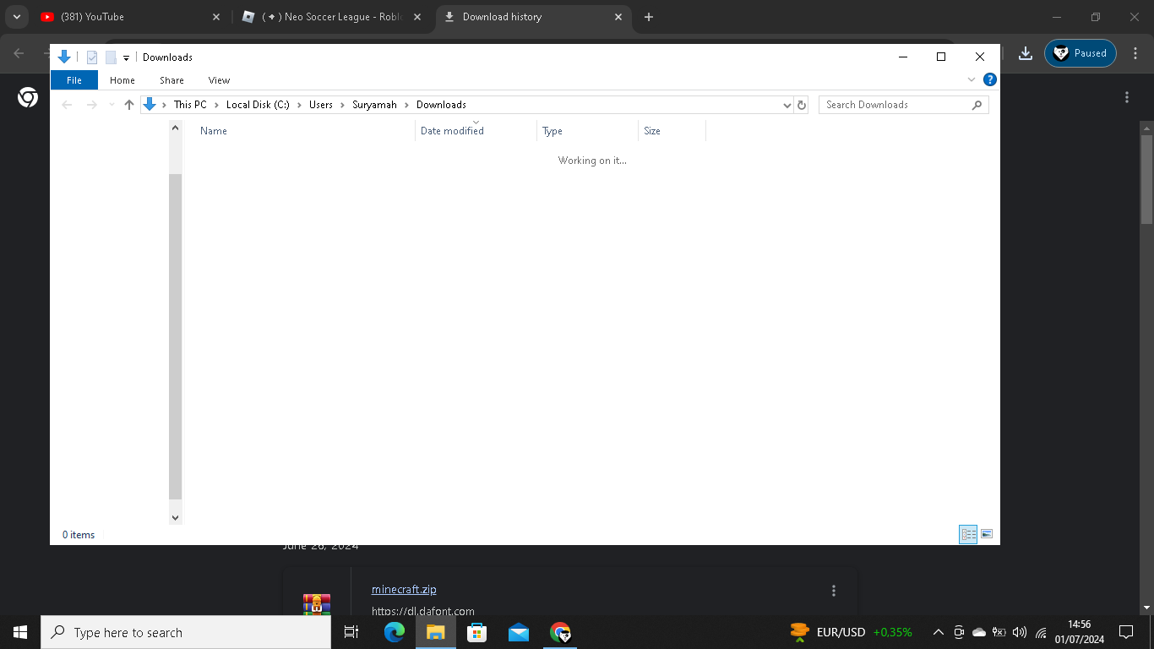This screenshot has width=1154, height=649.
Task: Refresh the Downloads folder
Action: tap(802, 105)
